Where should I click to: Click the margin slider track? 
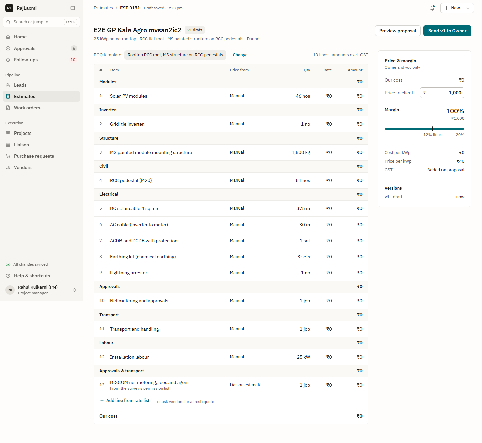pos(424,129)
